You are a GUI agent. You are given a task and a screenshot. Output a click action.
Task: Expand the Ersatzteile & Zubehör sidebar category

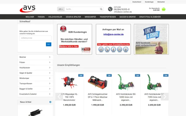[35, 94]
